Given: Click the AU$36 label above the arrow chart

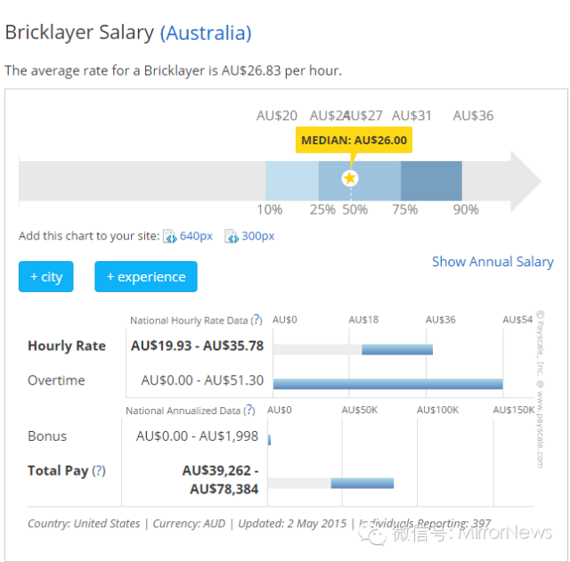Looking at the screenshot, I should 473,116.
